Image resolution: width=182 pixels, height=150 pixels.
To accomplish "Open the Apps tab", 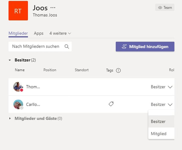I will click(39, 33).
